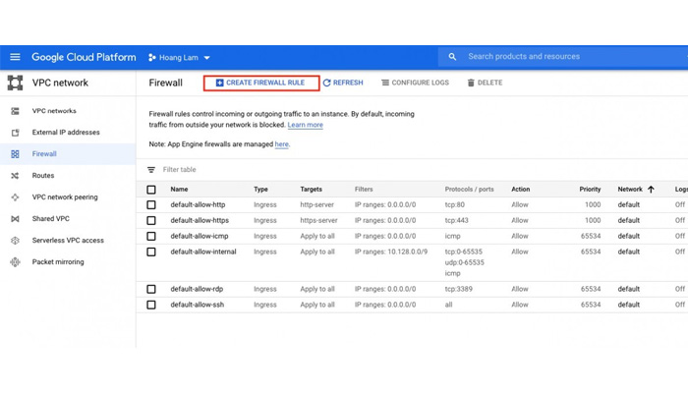Viewport: 688px width, 393px height.
Task: Check the default-allow-icmp rule checkbox
Action: click(x=151, y=237)
